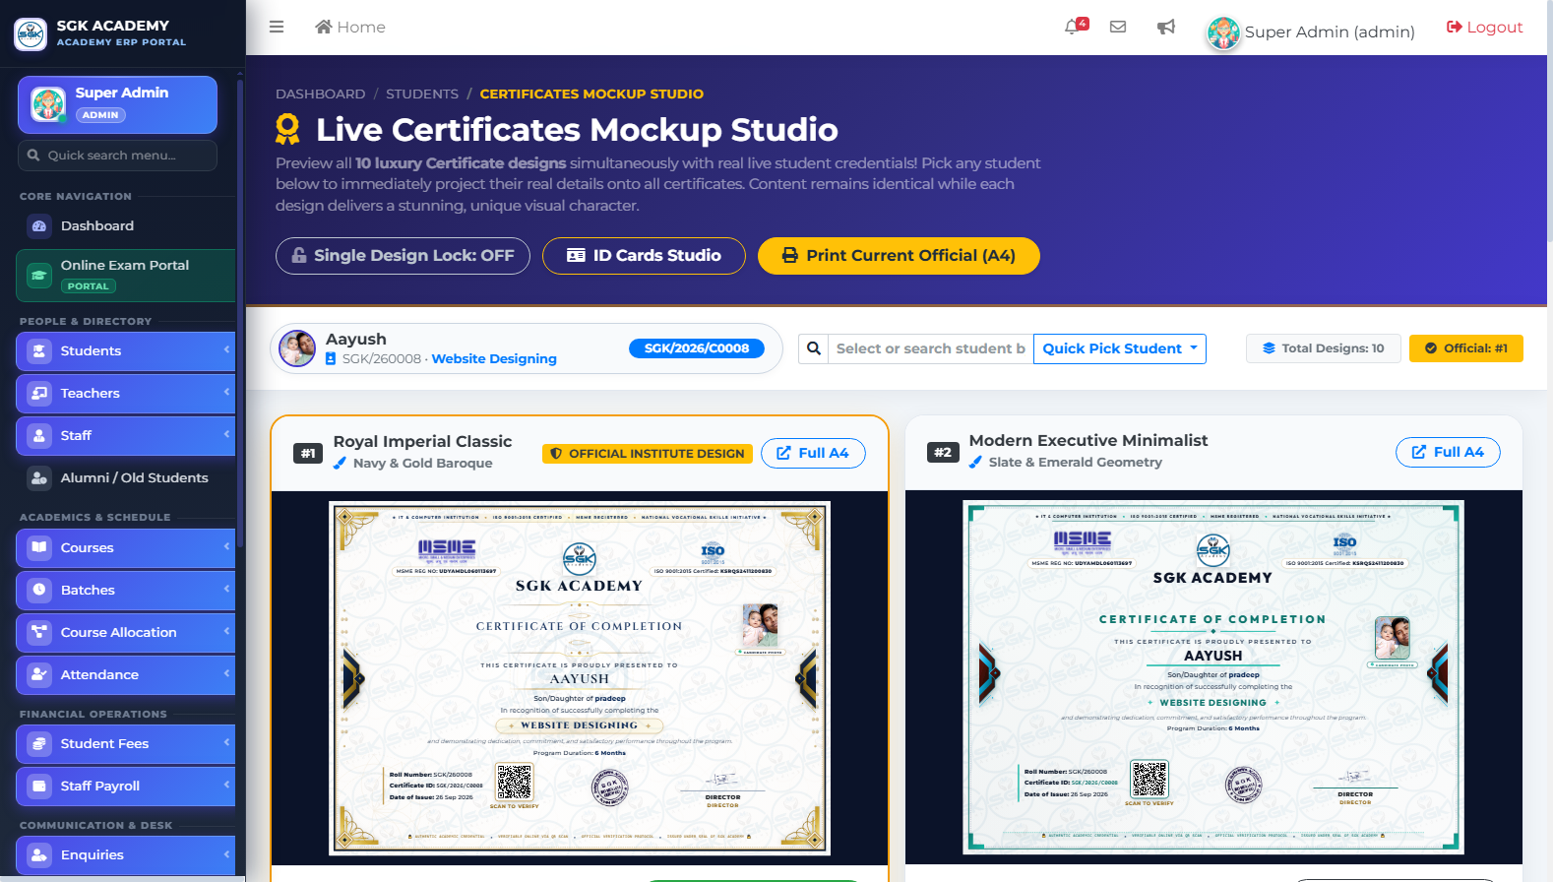The height and width of the screenshot is (882, 1553).
Task: Click the Official: #1 badge
Action: click(x=1466, y=348)
